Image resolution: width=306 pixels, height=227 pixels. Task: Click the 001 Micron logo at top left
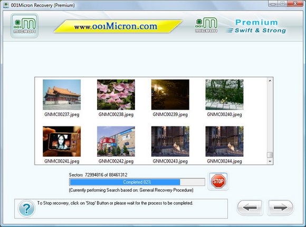pos(24,25)
